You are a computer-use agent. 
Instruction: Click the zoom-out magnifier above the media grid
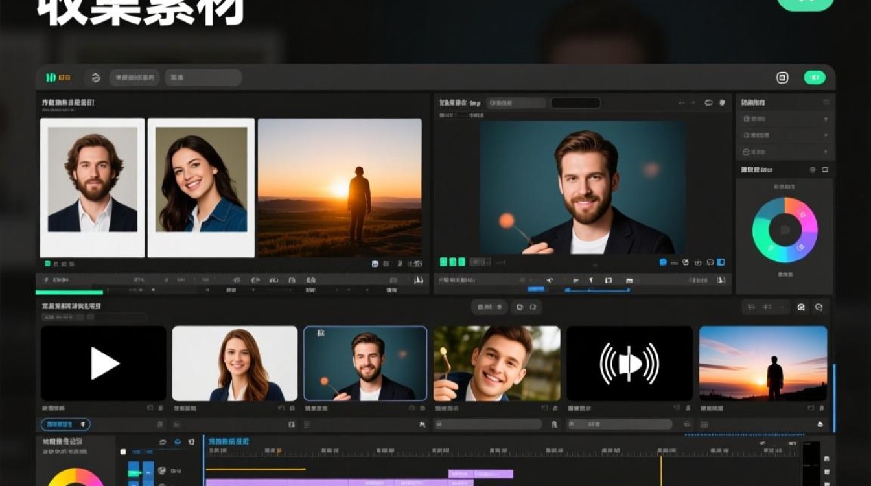point(819,307)
